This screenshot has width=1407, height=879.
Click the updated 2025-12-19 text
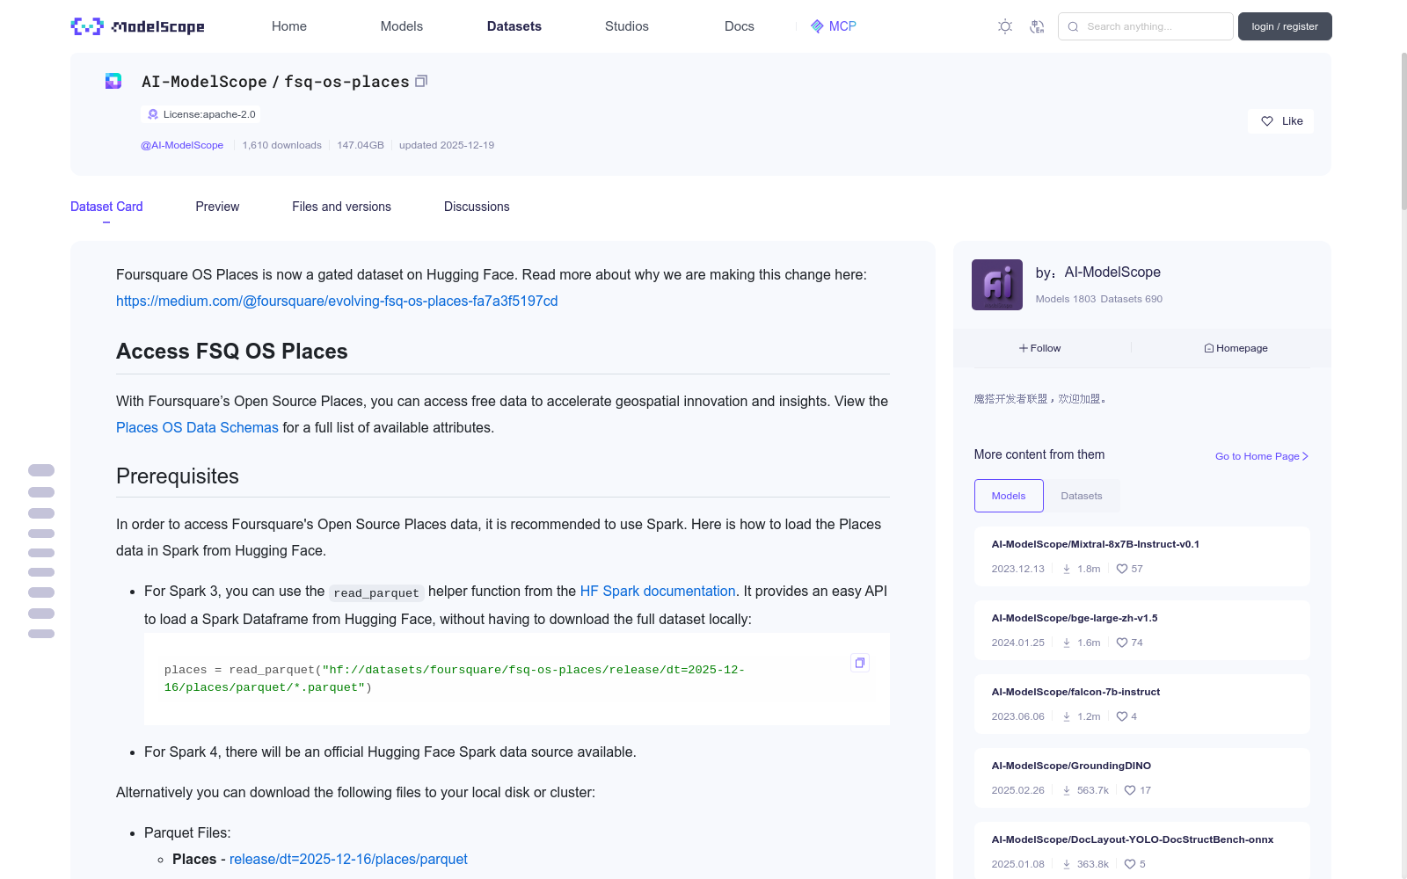447,145
